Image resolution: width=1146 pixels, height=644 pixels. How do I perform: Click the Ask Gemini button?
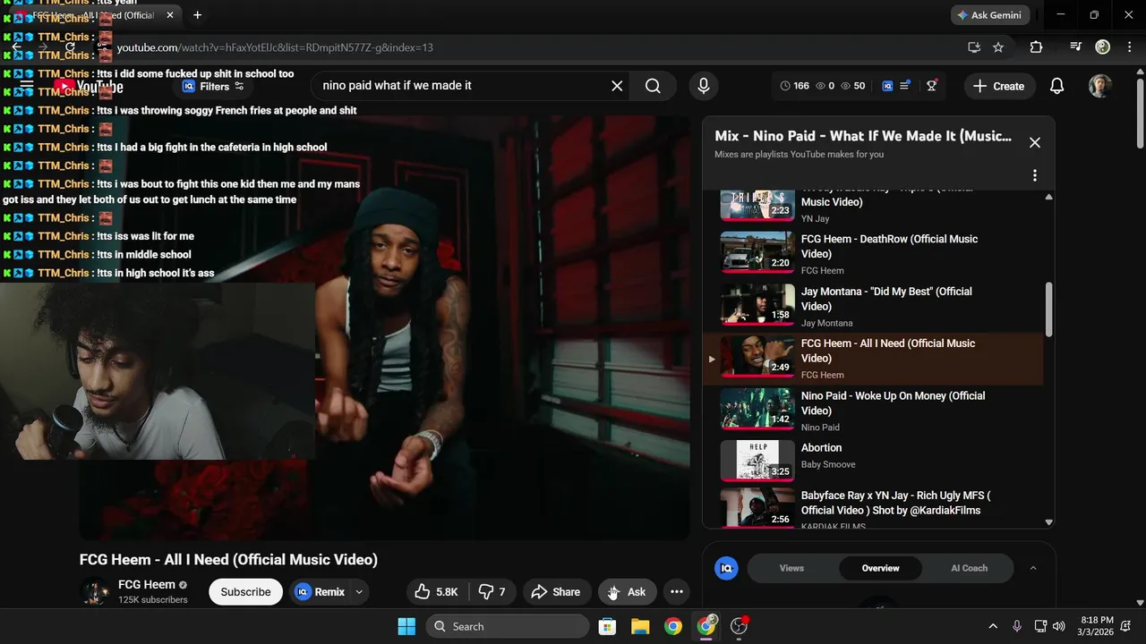coord(992,15)
